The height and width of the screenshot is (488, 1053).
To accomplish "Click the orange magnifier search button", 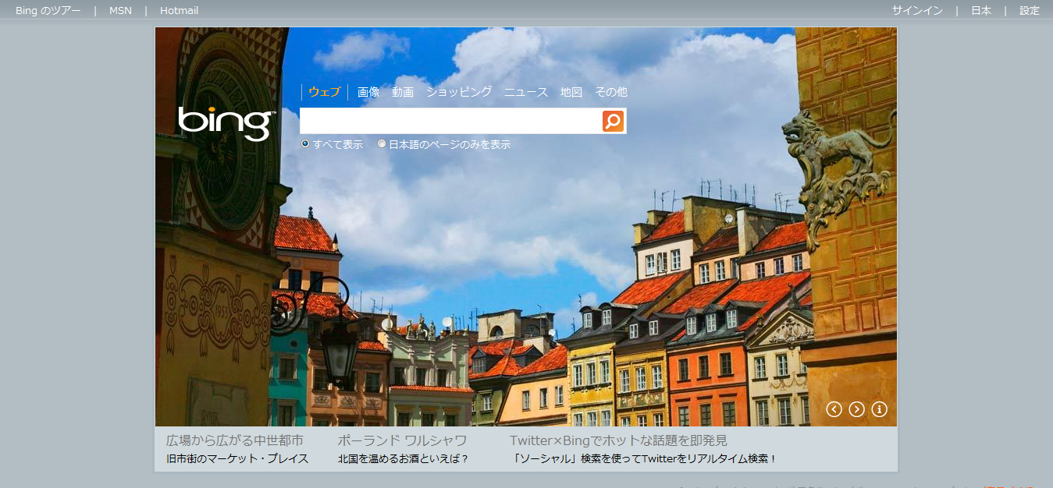I will 613,121.
